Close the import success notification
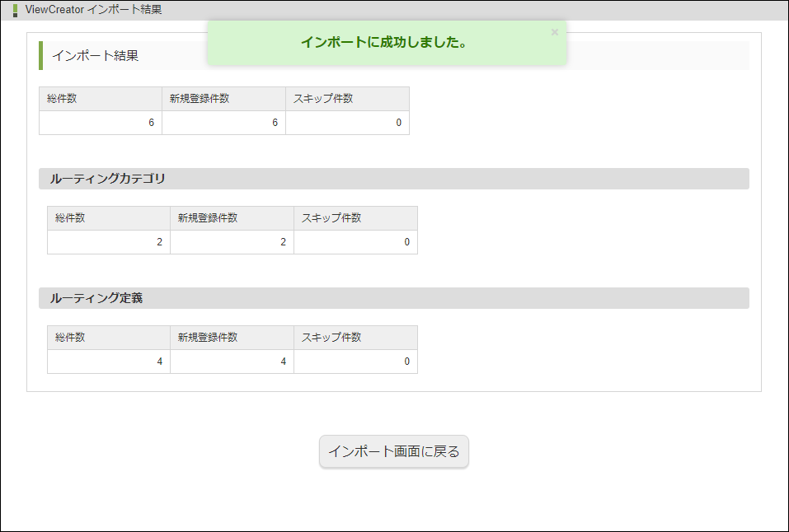The image size is (789, 532). [x=555, y=32]
